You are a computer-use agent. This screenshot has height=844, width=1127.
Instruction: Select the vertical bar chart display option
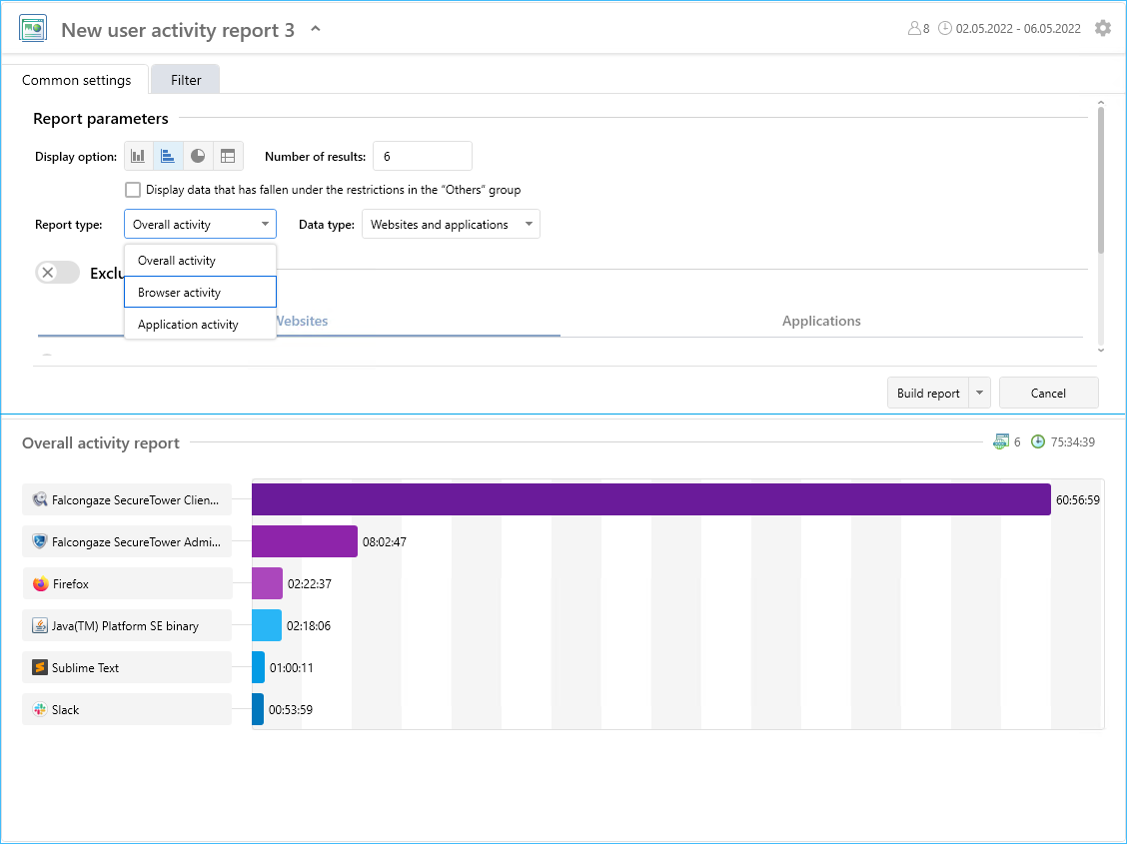coord(138,156)
